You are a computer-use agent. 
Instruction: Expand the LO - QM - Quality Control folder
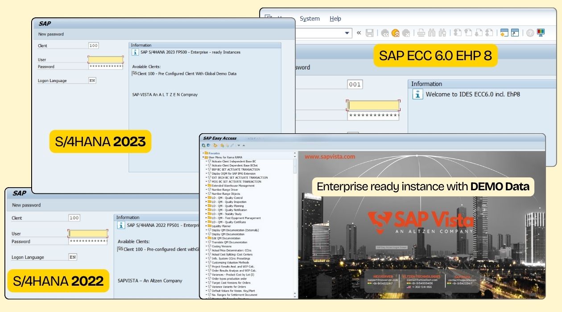coord(207,198)
